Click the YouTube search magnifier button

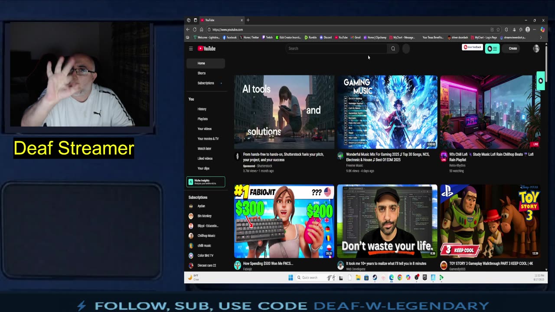(x=393, y=49)
